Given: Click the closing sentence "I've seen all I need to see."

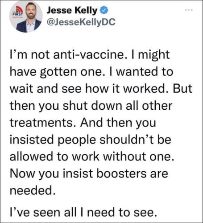Looking at the screenshot, I should pyautogui.click(x=83, y=212).
